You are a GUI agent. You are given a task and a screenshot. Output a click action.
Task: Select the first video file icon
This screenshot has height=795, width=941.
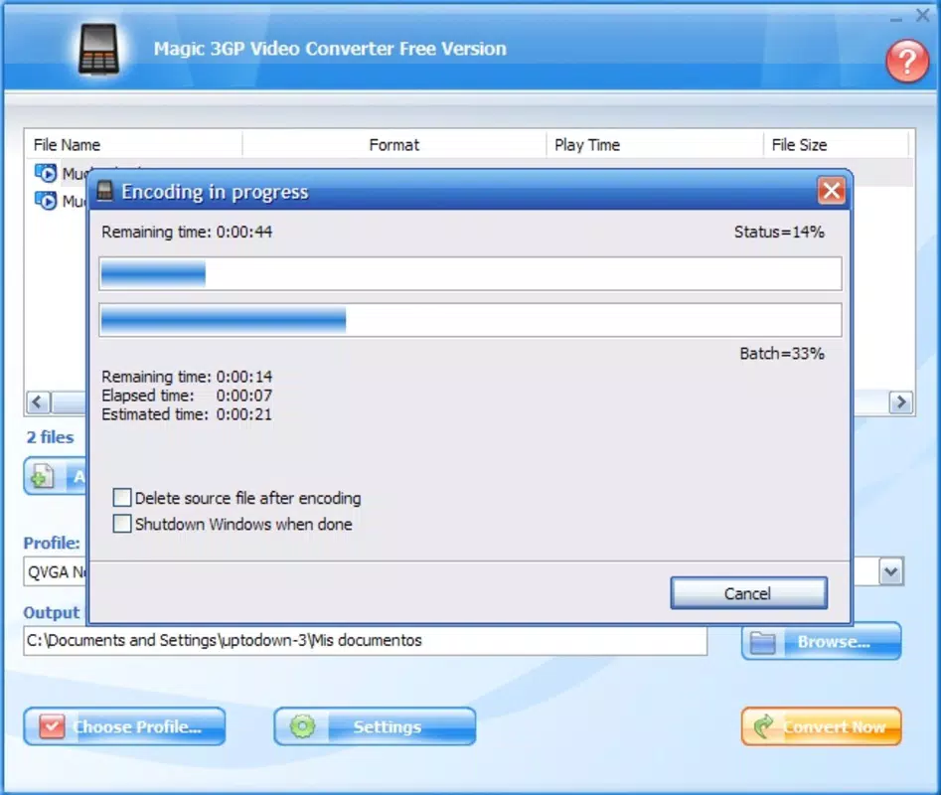(46, 173)
